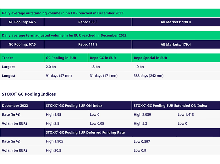Click the Repo: 133.5 cell
220x164 pixels.
(88, 22)
